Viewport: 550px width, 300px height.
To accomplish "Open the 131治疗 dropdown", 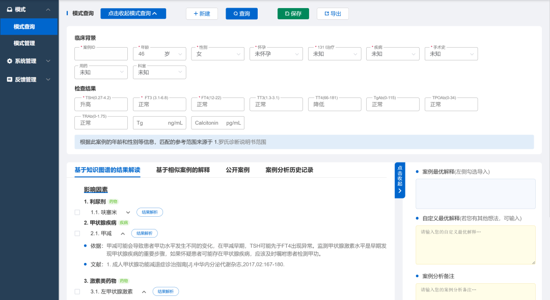I will coord(335,54).
